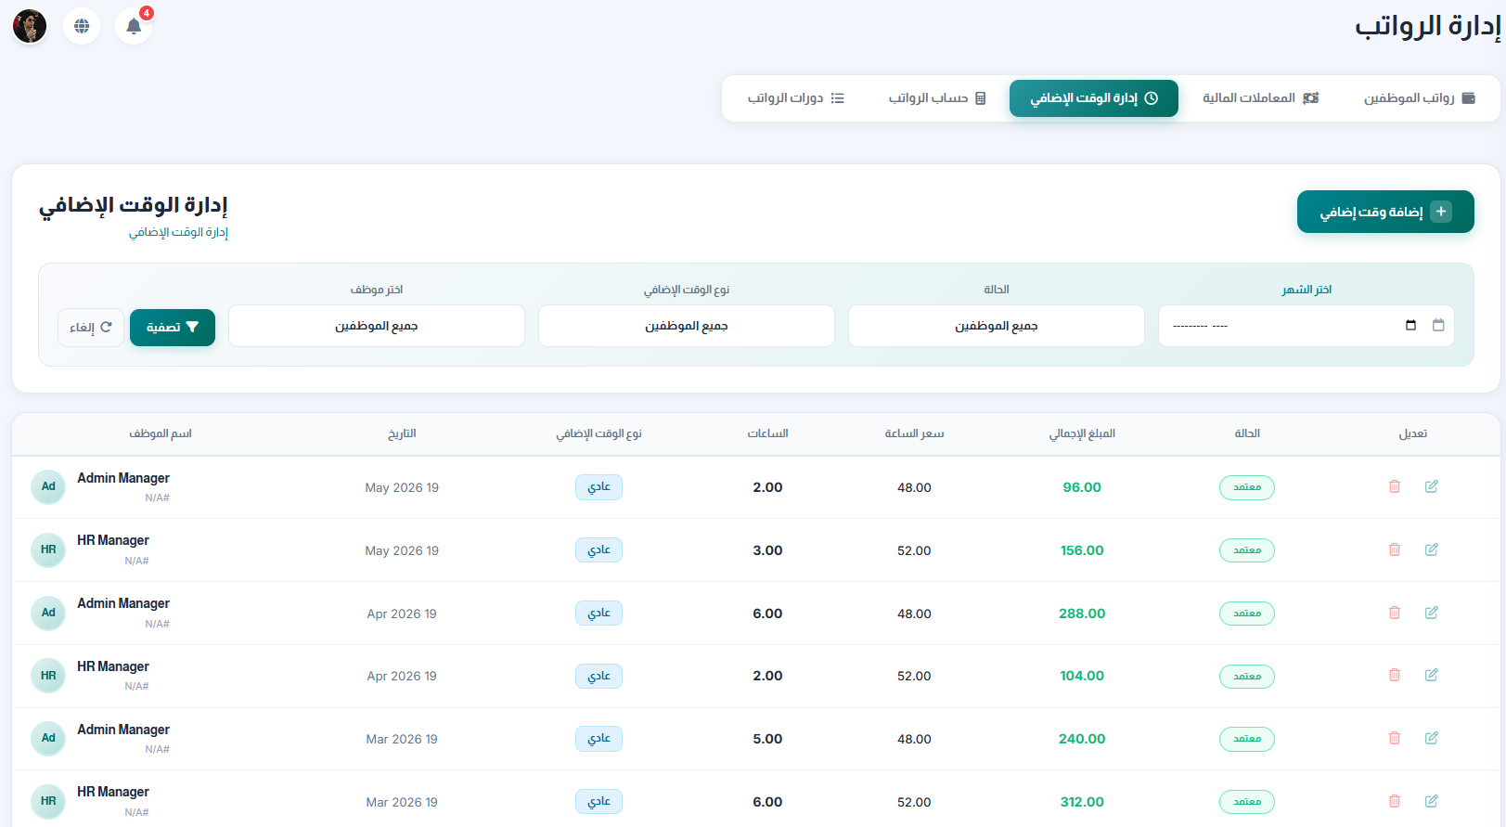Delete Admin Manager Apr 2026 overtime entry
The height and width of the screenshot is (827, 1506).
pos(1394,613)
